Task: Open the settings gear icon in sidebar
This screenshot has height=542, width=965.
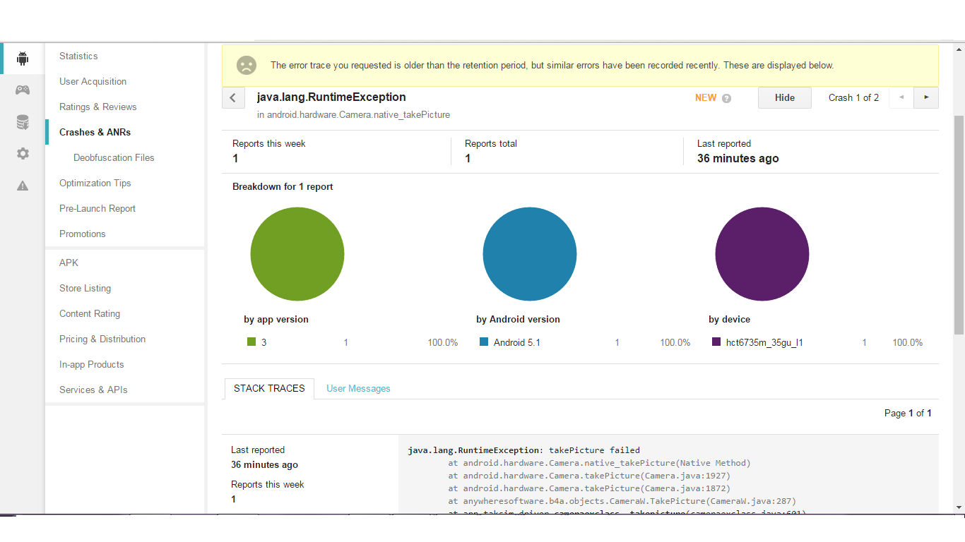Action: (23, 154)
